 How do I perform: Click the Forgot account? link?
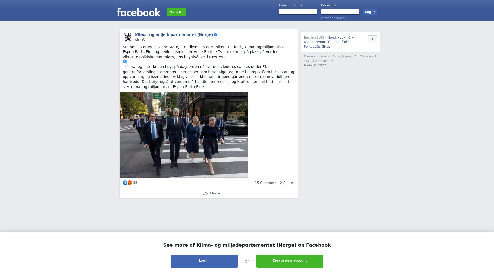click(333, 18)
